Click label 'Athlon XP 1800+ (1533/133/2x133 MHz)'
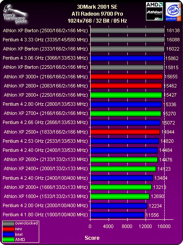 tap(46, 196)
